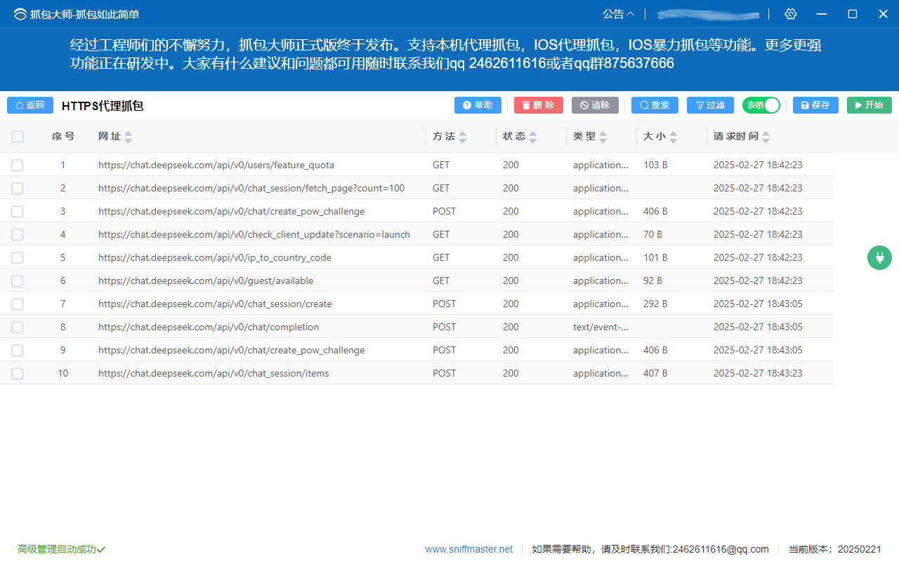The height and width of the screenshot is (561, 899).
Task: Click the 当前版本：20250221 version text
Action: [x=835, y=549]
